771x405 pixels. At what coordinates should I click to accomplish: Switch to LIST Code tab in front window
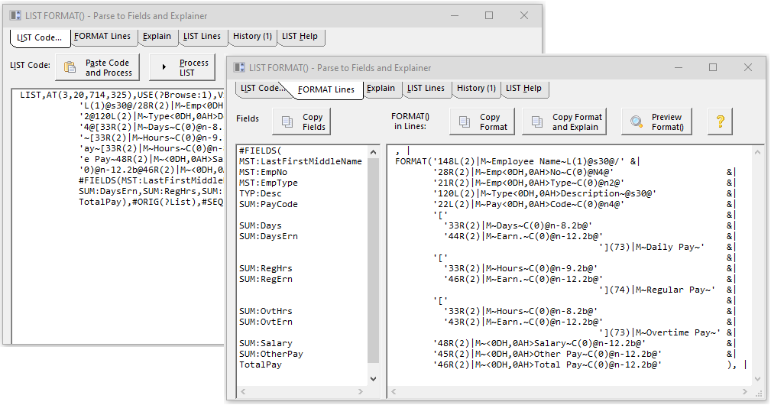[x=263, y=89]
